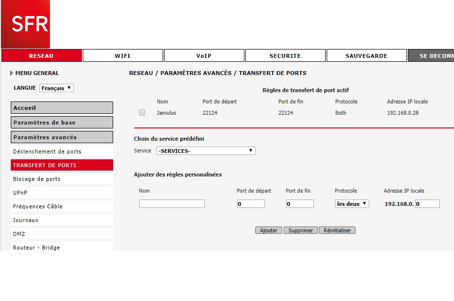Viewport: 454px width, 301px height.
Task: Click the Réinitialiser button
Action: [337, 230]
